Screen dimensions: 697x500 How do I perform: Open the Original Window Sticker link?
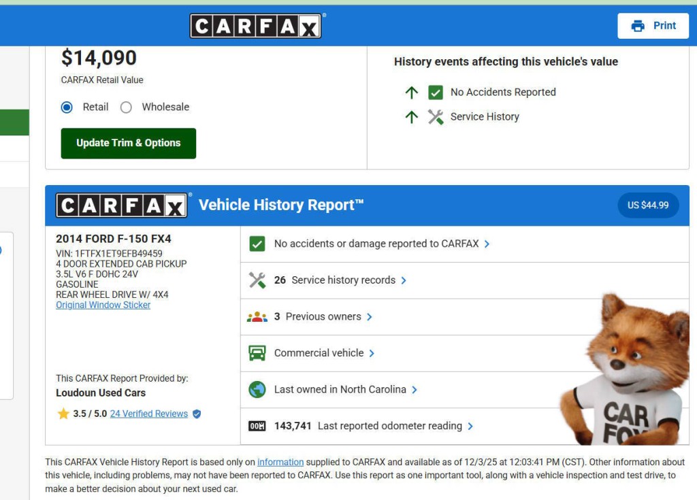pos(103,305)
